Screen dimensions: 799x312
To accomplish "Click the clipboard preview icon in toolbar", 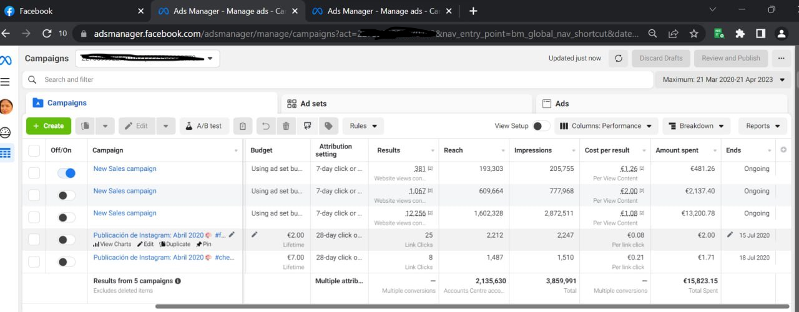I will [243, 126].
